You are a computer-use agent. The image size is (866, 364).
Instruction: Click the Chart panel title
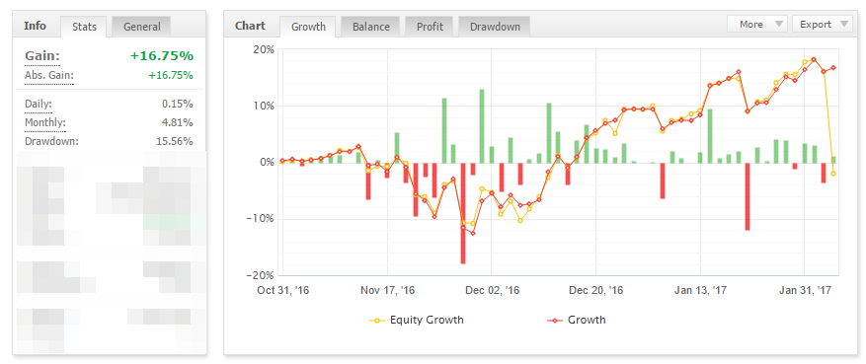(250, 26)
